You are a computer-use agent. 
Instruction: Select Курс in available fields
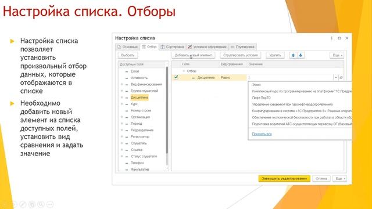tap(134, 104)
